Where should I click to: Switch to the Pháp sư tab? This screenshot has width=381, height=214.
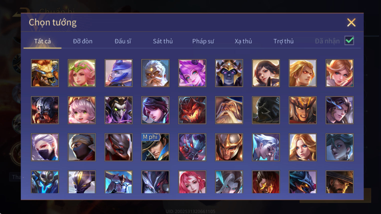click(203, 41)
